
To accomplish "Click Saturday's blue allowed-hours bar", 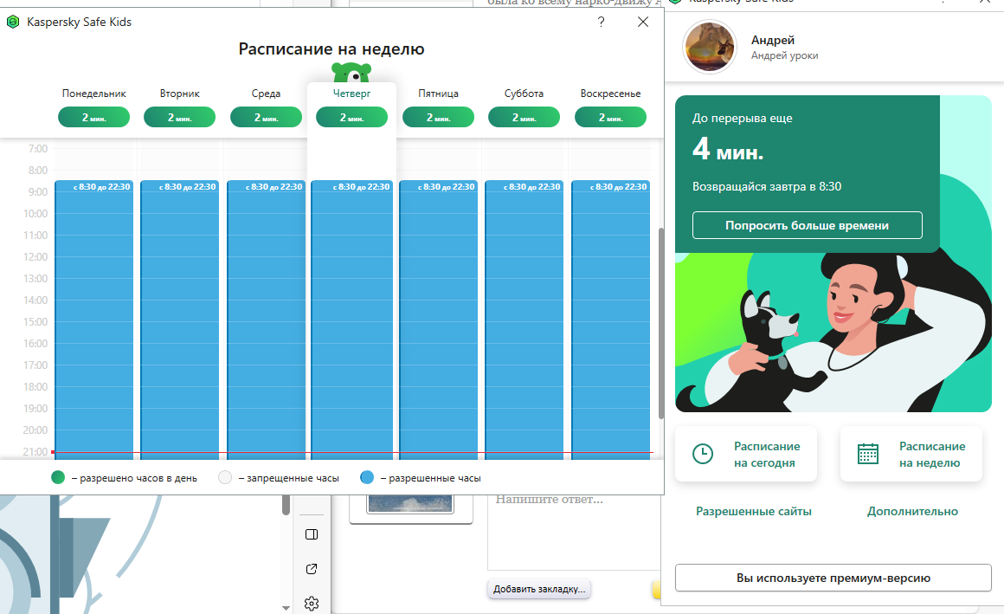I will point(525,320).
